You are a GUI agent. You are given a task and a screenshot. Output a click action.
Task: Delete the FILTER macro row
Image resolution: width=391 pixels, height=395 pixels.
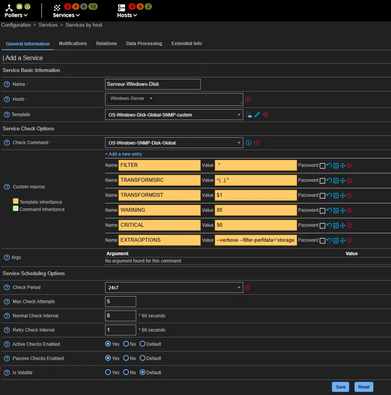[x=349, y=166]
